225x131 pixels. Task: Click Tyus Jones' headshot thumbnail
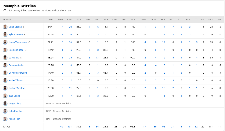tap(5, 96)
